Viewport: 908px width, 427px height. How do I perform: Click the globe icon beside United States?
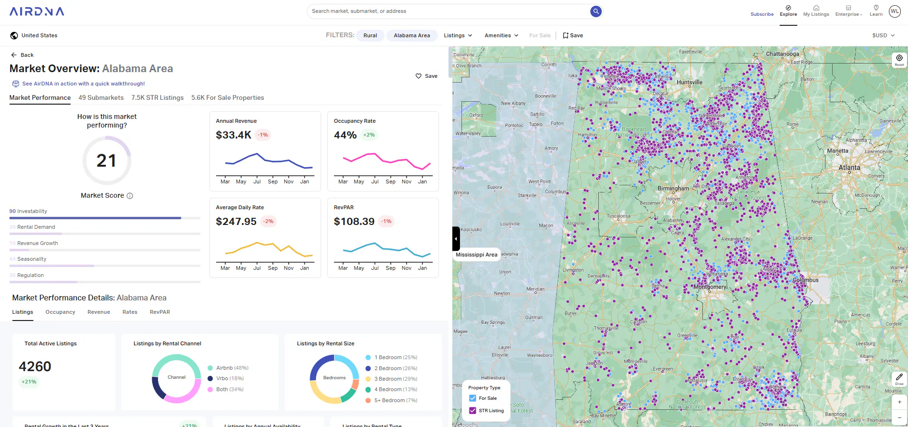click(14, 35)
